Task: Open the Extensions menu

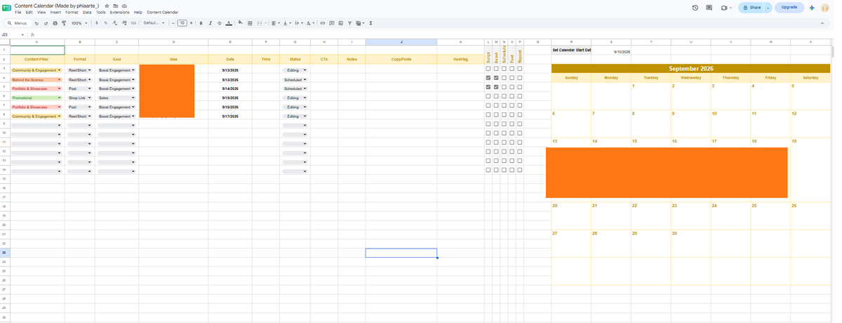Action: 119,12
